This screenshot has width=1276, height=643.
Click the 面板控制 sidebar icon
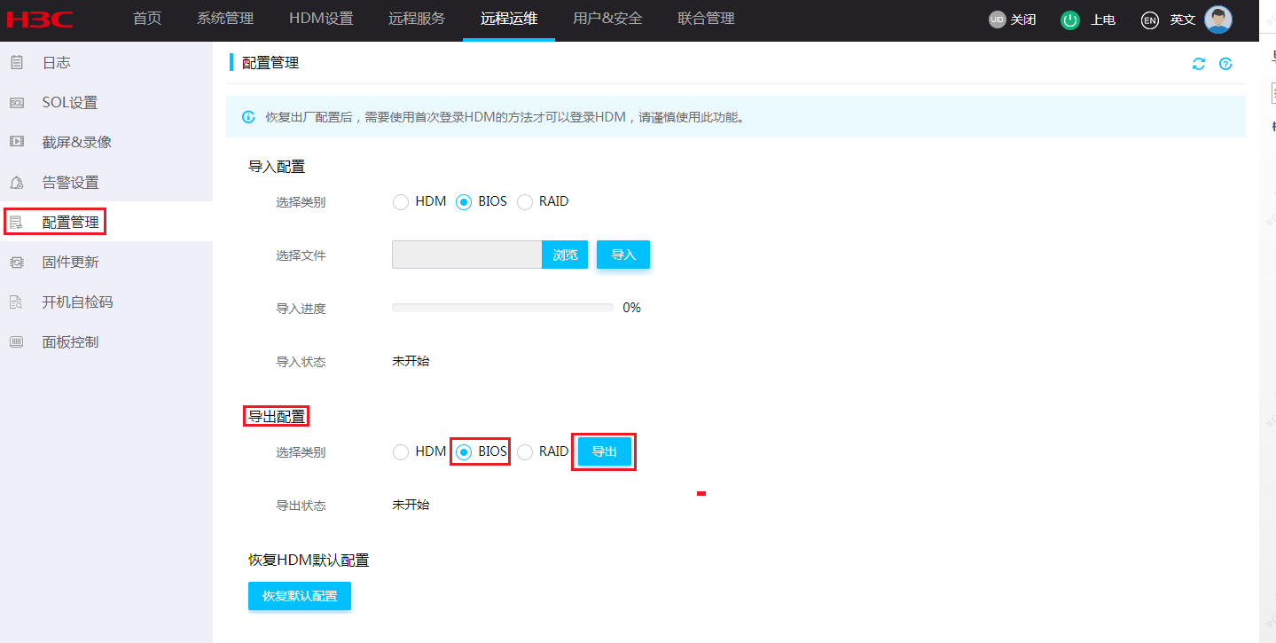coord(17,341)
